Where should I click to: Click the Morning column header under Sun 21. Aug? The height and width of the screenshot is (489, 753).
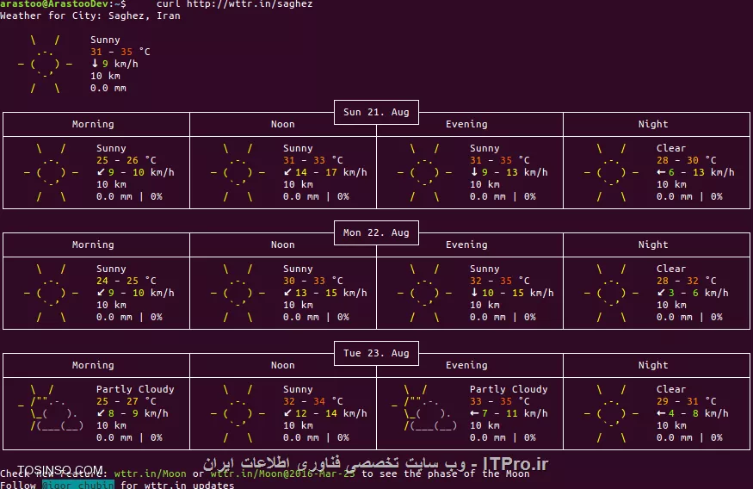coord(93,124)
